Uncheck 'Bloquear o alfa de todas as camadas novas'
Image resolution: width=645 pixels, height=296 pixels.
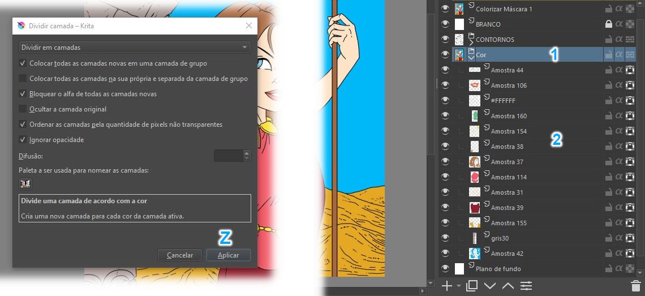point(23,94)
